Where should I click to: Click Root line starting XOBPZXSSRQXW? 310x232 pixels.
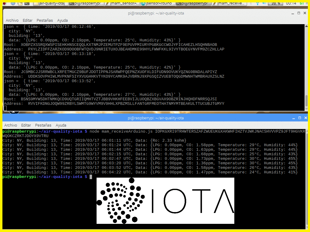[x=110, y=45]
